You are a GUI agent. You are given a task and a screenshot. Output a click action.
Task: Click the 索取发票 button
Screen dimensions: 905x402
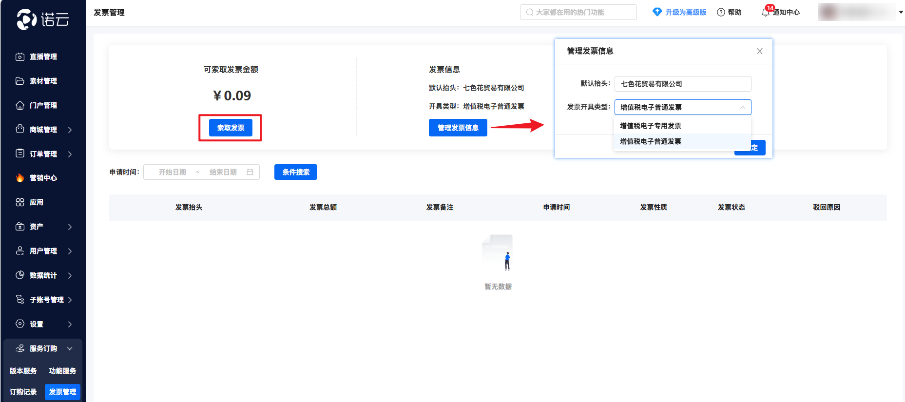pyautogui.click(x=231, y=128)
